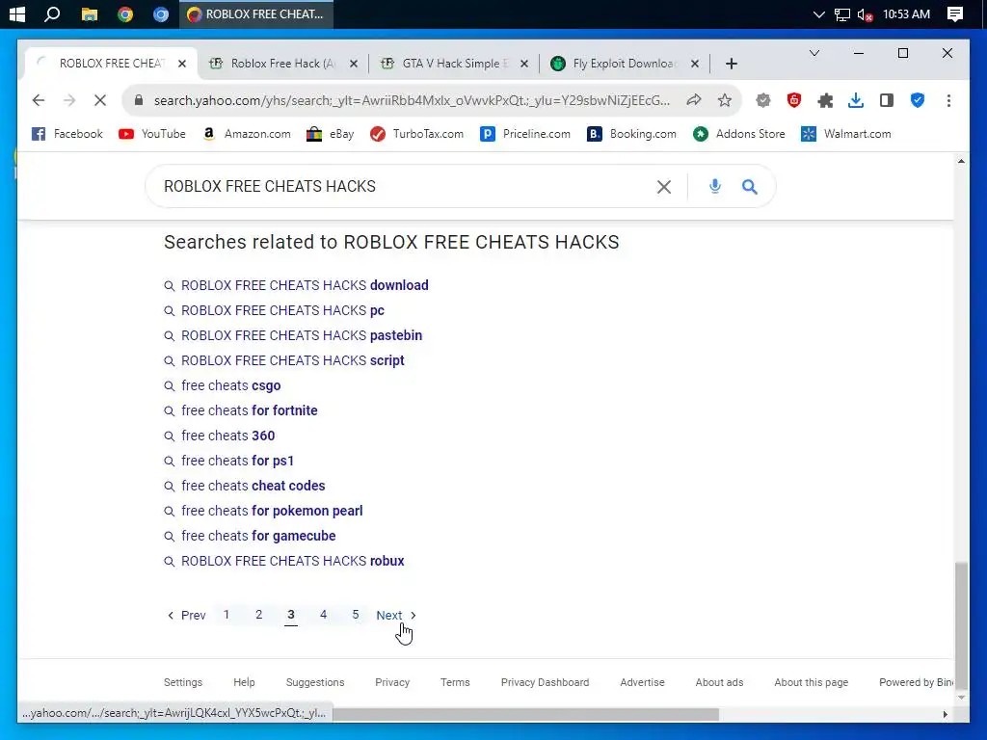Click the browser address bar URL

click(x=412, y=100)
